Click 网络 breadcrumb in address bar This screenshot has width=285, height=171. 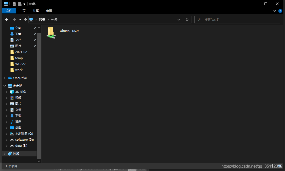tap(42, 19)
